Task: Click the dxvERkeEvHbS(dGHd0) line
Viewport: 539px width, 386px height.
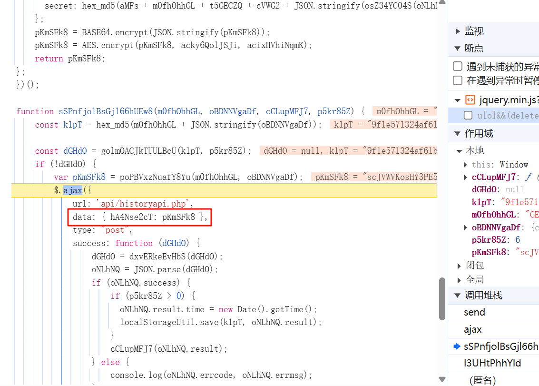Action: [157, 257]
